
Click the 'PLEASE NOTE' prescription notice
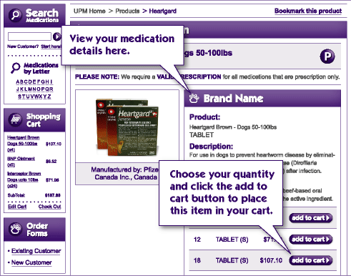tap(207, 77)
